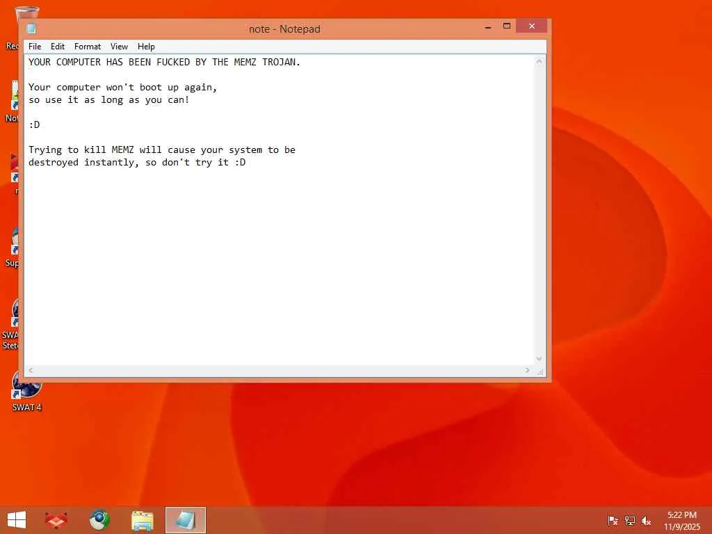Maximize the note - Notepad window
712x534 pixels.
click(x=507, y=26)
